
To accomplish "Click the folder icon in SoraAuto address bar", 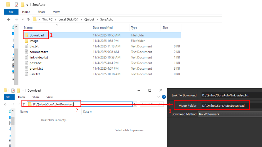I will click(34, 19).
